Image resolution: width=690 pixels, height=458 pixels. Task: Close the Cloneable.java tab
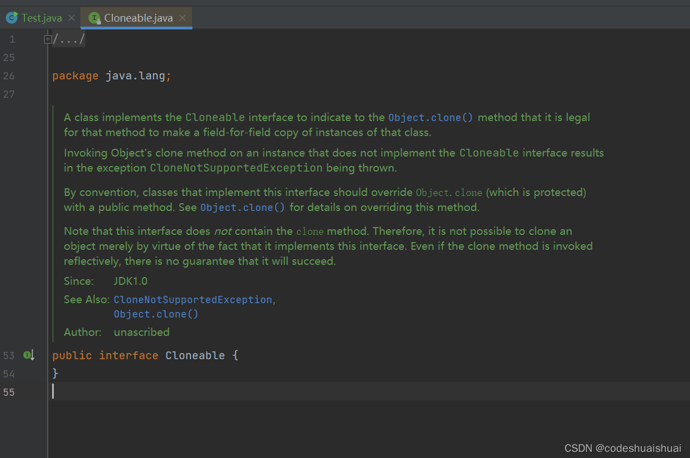point(182,18)
